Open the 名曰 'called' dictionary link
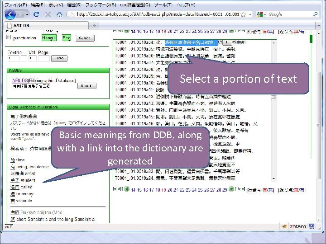The width and height of the screenshot is (326, 244). click(15, 187)
